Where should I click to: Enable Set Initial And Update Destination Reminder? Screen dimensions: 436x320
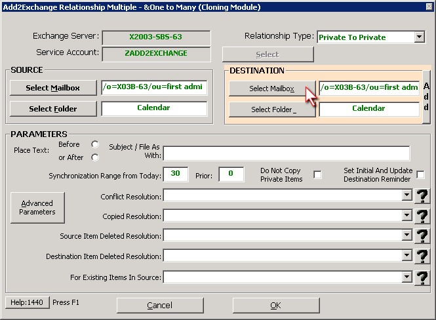point(421,174)
